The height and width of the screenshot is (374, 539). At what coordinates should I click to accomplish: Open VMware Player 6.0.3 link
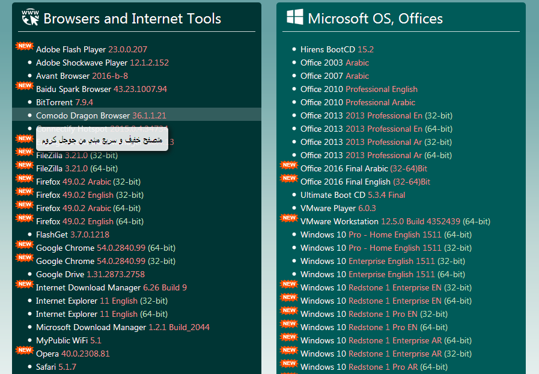coord(338,208)
